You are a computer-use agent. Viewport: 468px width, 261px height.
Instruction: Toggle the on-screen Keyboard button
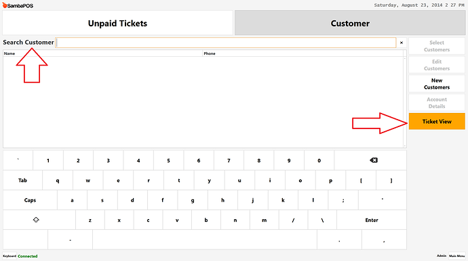tap(9, 256)
